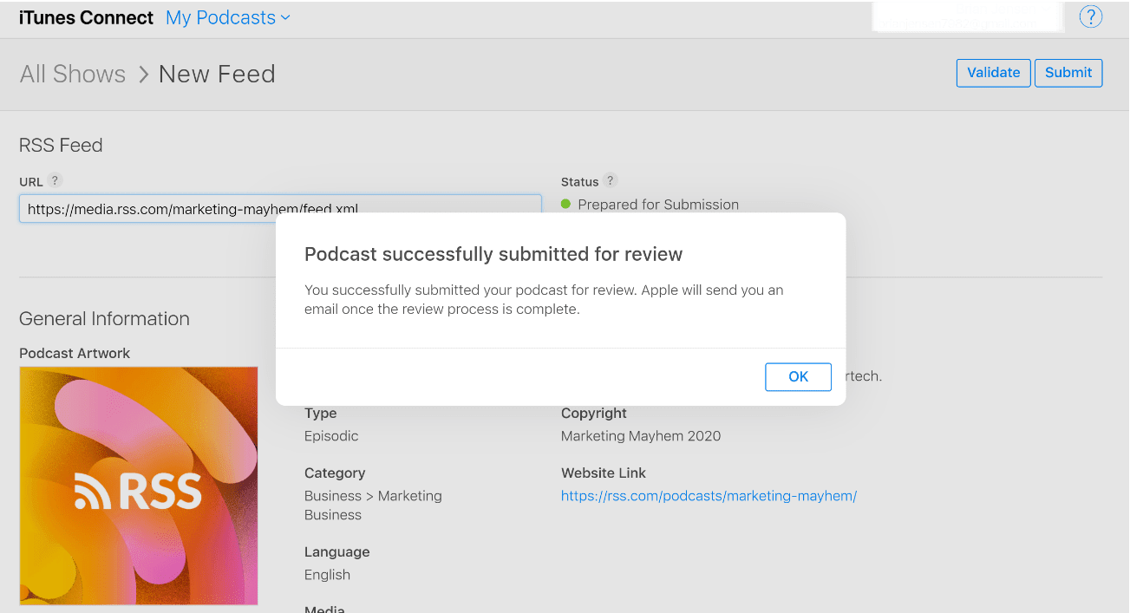Click the iTunes Connect title
The image size is (1130, 613).
(x=86, y=17)
